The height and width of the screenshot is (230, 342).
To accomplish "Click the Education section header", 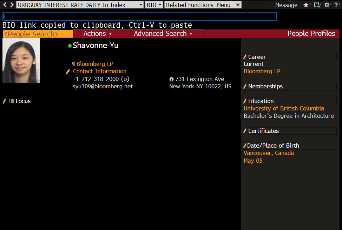I will pos(261,101).
